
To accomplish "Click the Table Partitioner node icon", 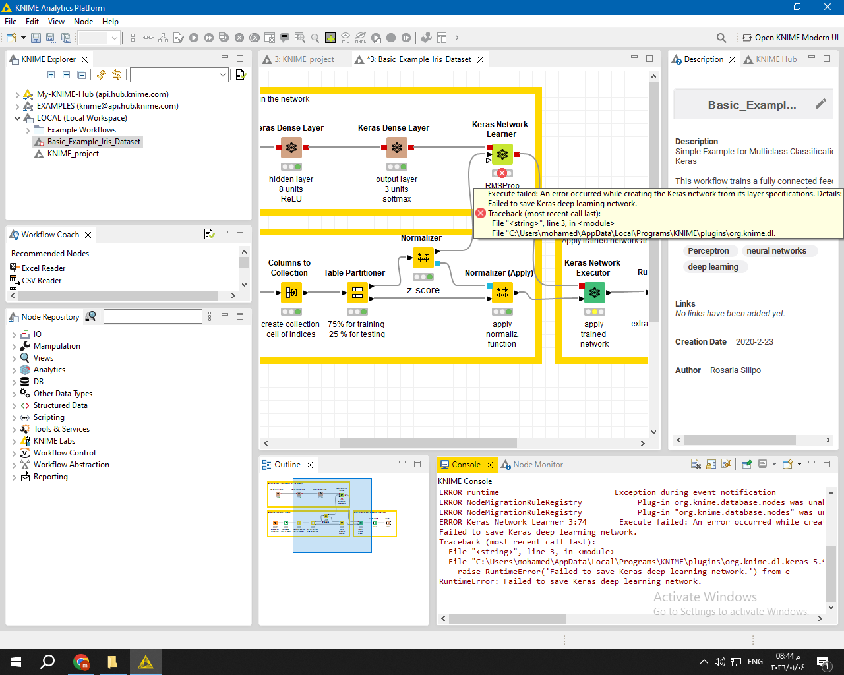I will click(357, 292).
